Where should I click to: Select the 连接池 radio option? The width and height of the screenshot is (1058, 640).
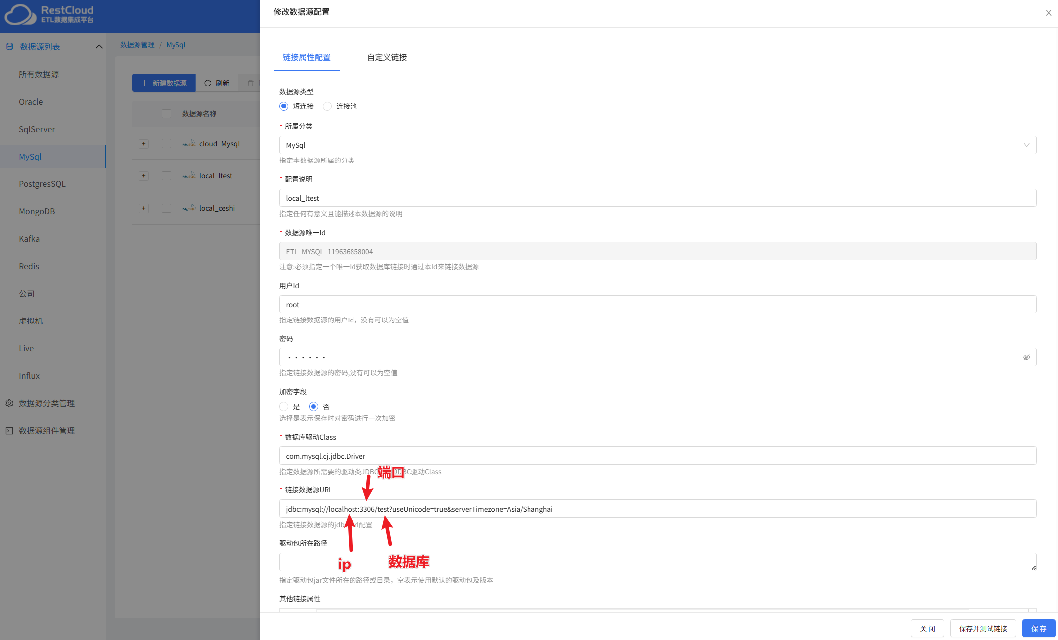(x=327, y=106)
